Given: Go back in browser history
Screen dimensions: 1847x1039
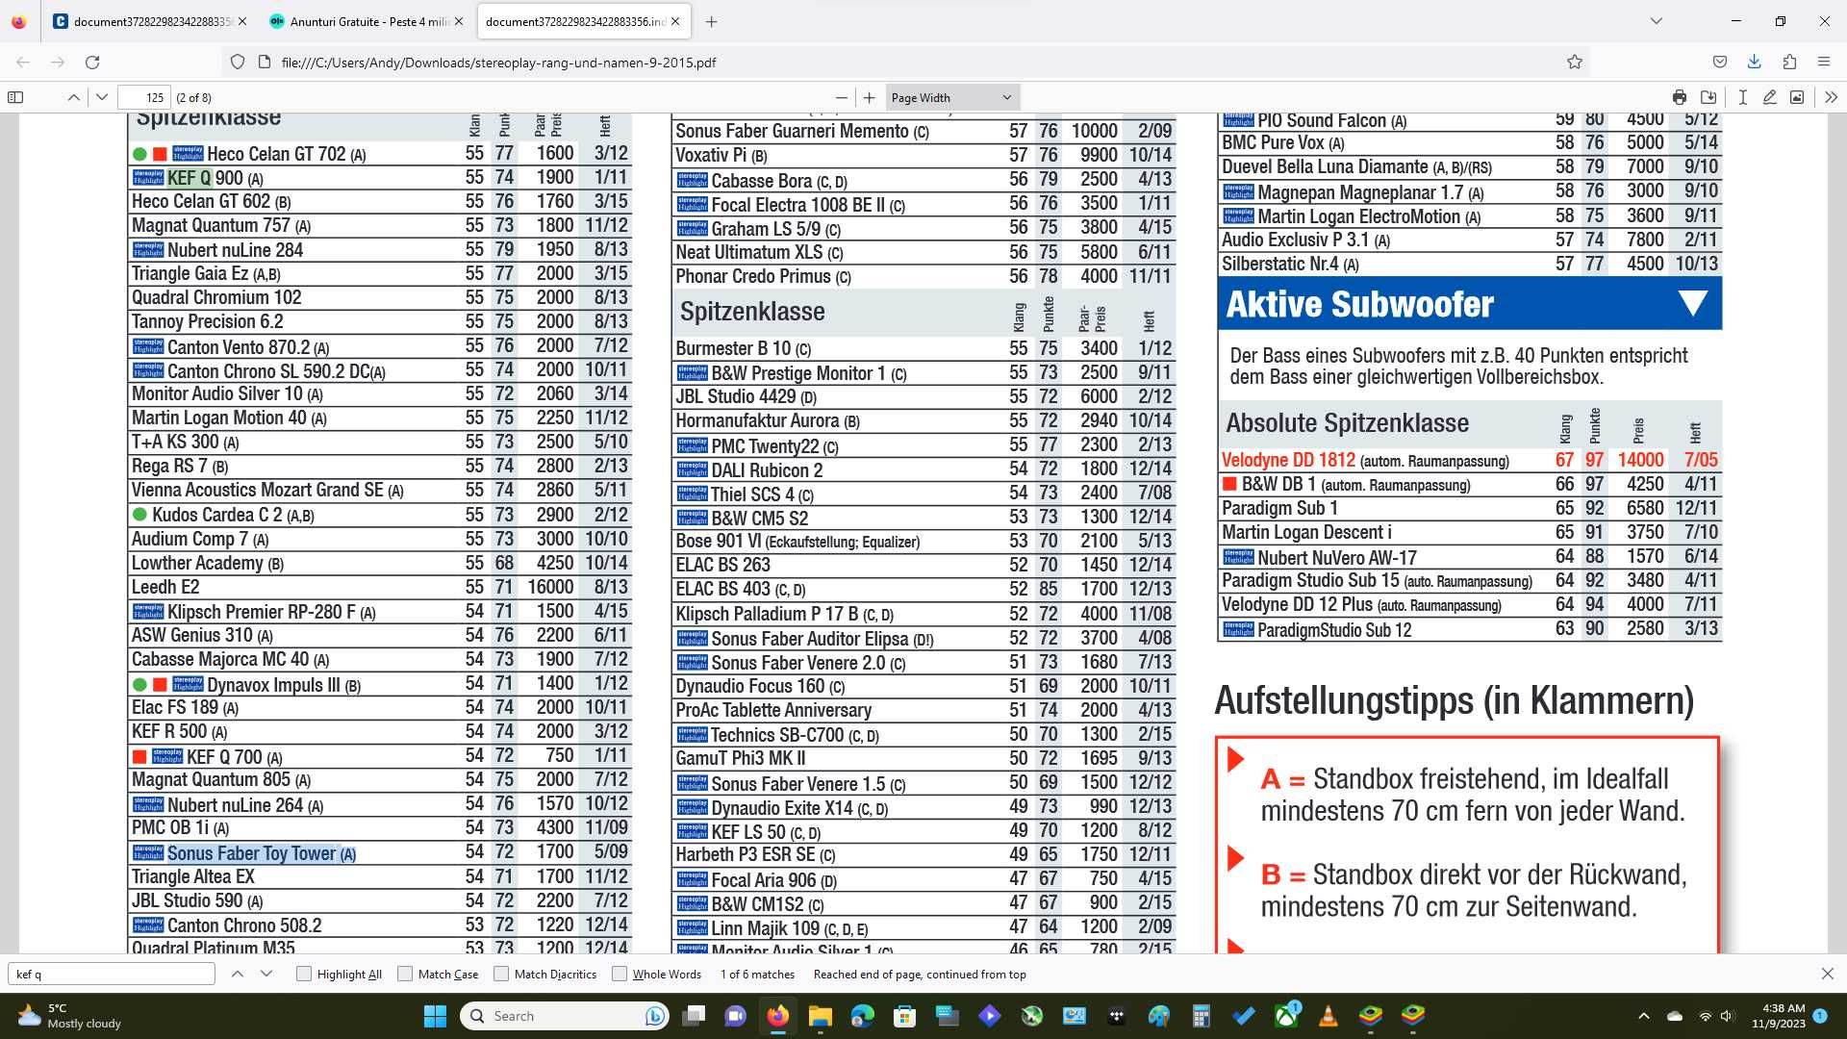Looking at the screenshot, I should click(23, 62).
